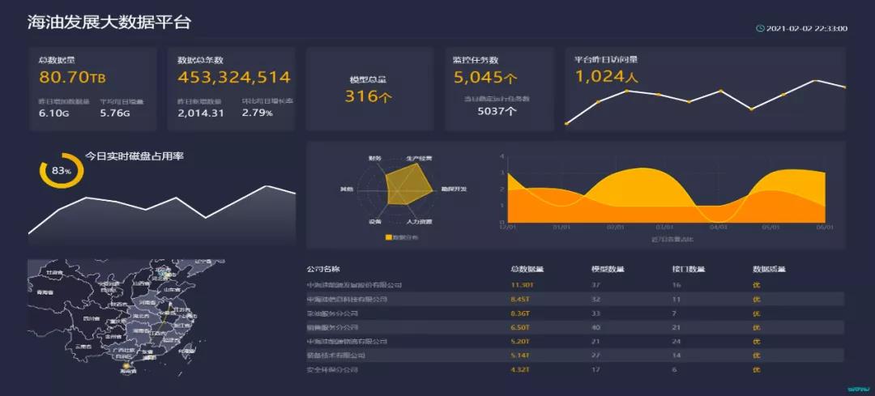Click the yellow legend square under radar chart

click(387, 237)
